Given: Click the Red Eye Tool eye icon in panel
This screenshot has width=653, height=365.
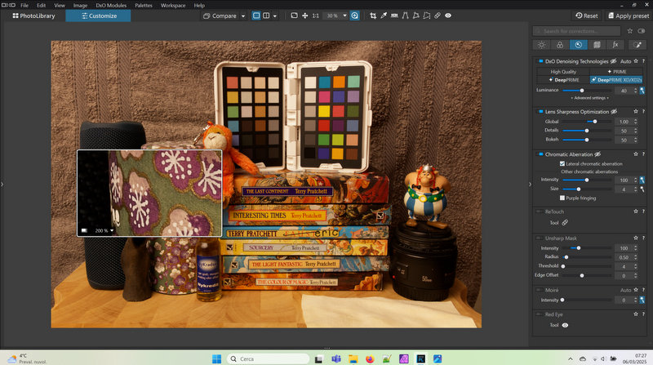Looking at the screenshot, I should point(565,325).
